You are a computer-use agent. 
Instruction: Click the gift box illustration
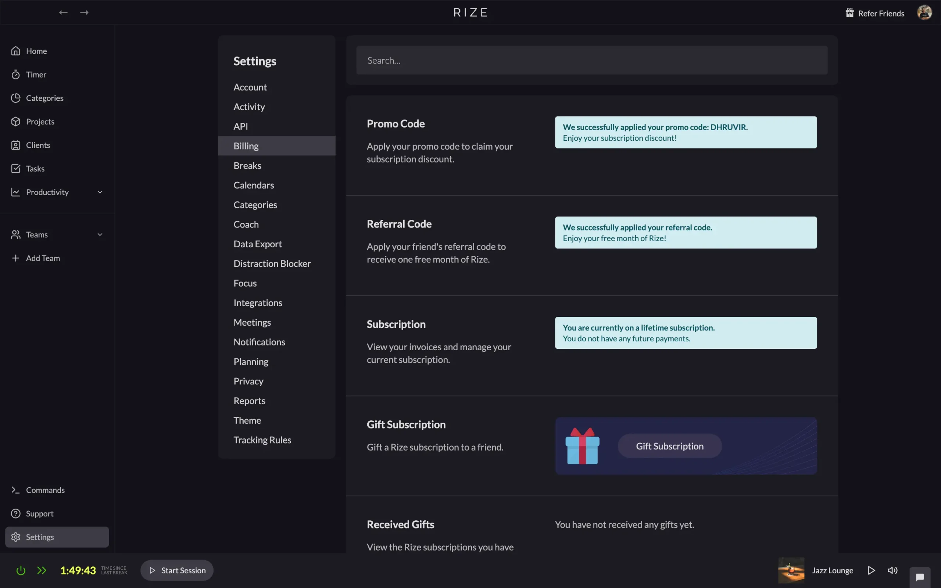(582, 446)
